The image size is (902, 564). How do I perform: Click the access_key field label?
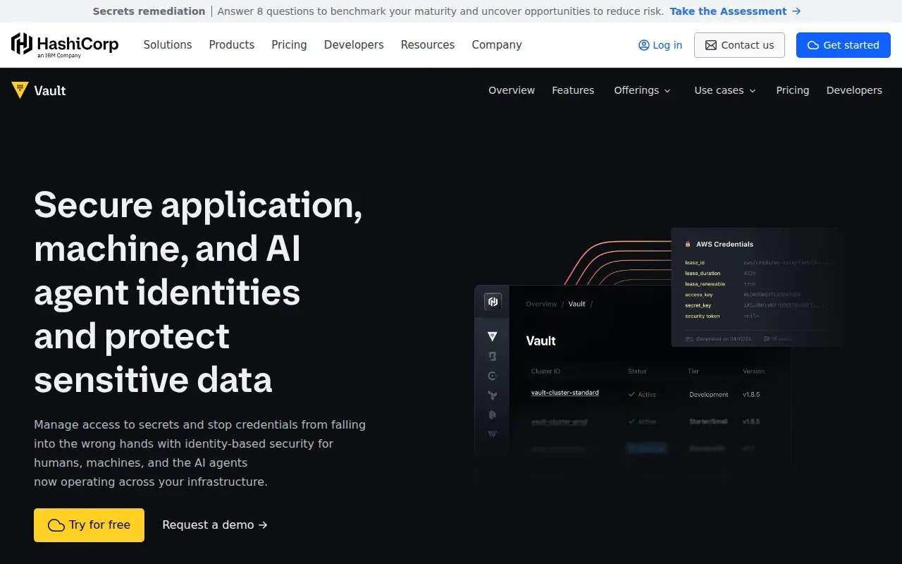(x=699, y=295)
